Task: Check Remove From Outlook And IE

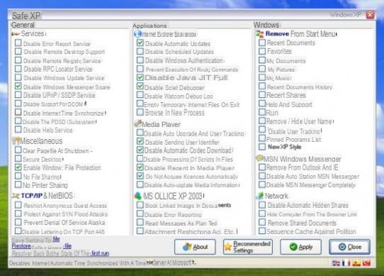Action: (x=262, y=167)
